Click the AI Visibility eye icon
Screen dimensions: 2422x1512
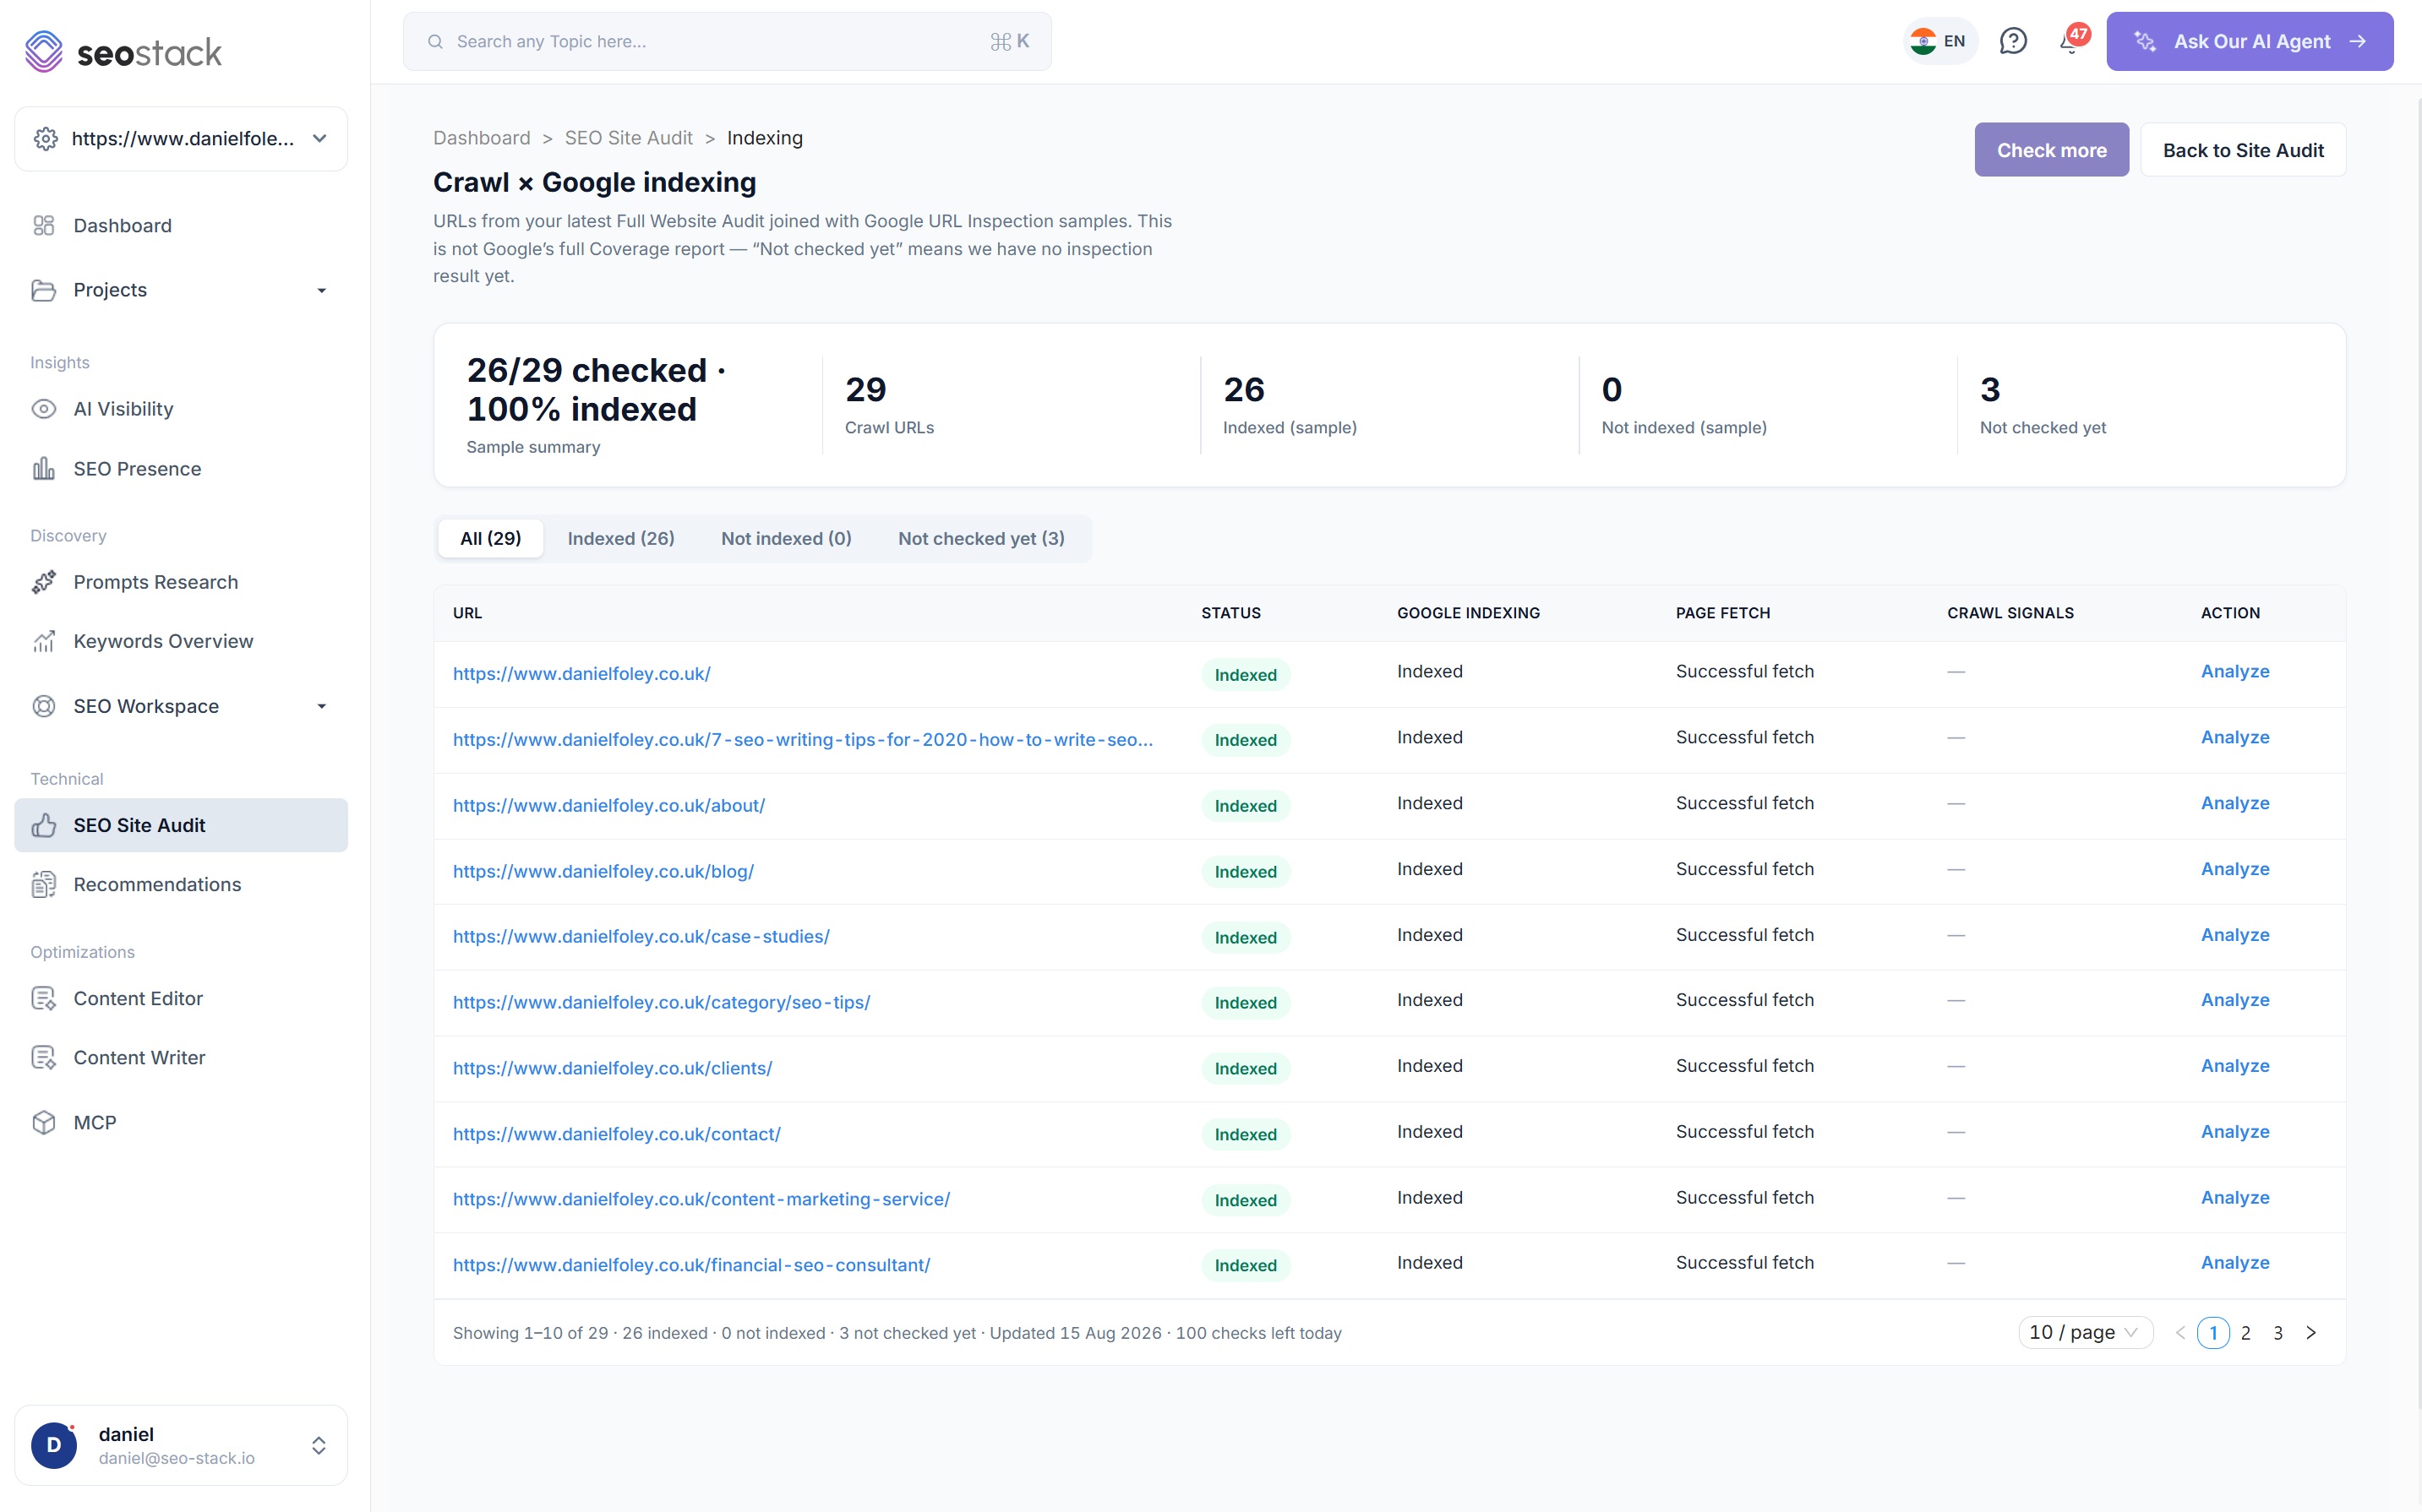click(44, 409)
